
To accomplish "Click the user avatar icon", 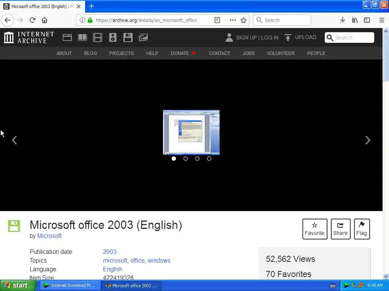I will coord(229,38).
